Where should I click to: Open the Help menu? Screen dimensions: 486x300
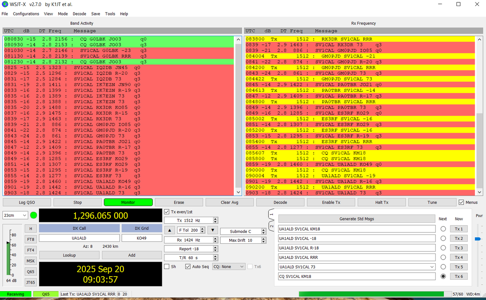tap(124, 14)
